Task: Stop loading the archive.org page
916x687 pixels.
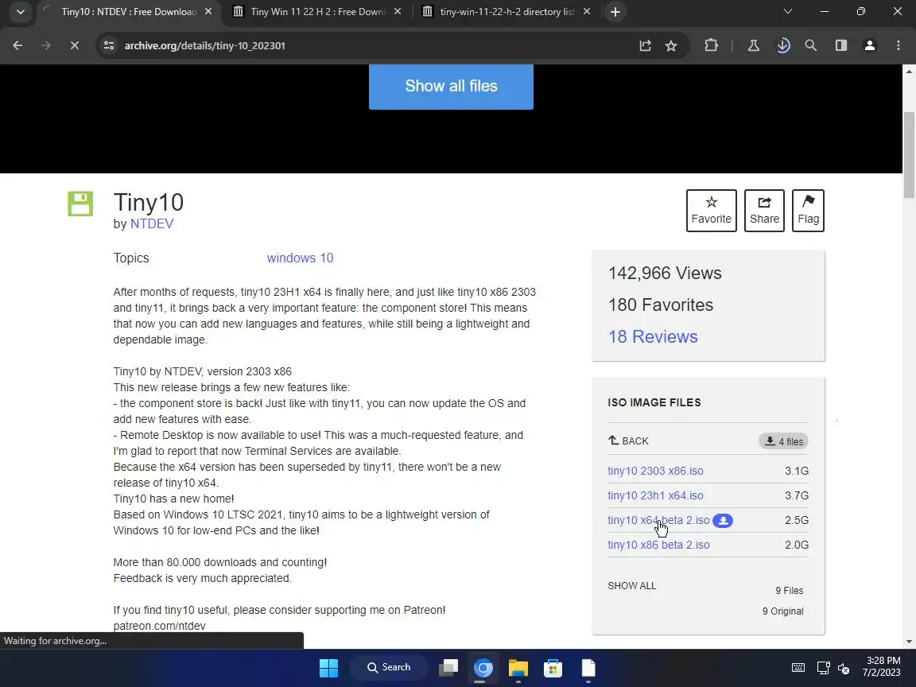Action: pyautogui.click(x=74, y=45)
